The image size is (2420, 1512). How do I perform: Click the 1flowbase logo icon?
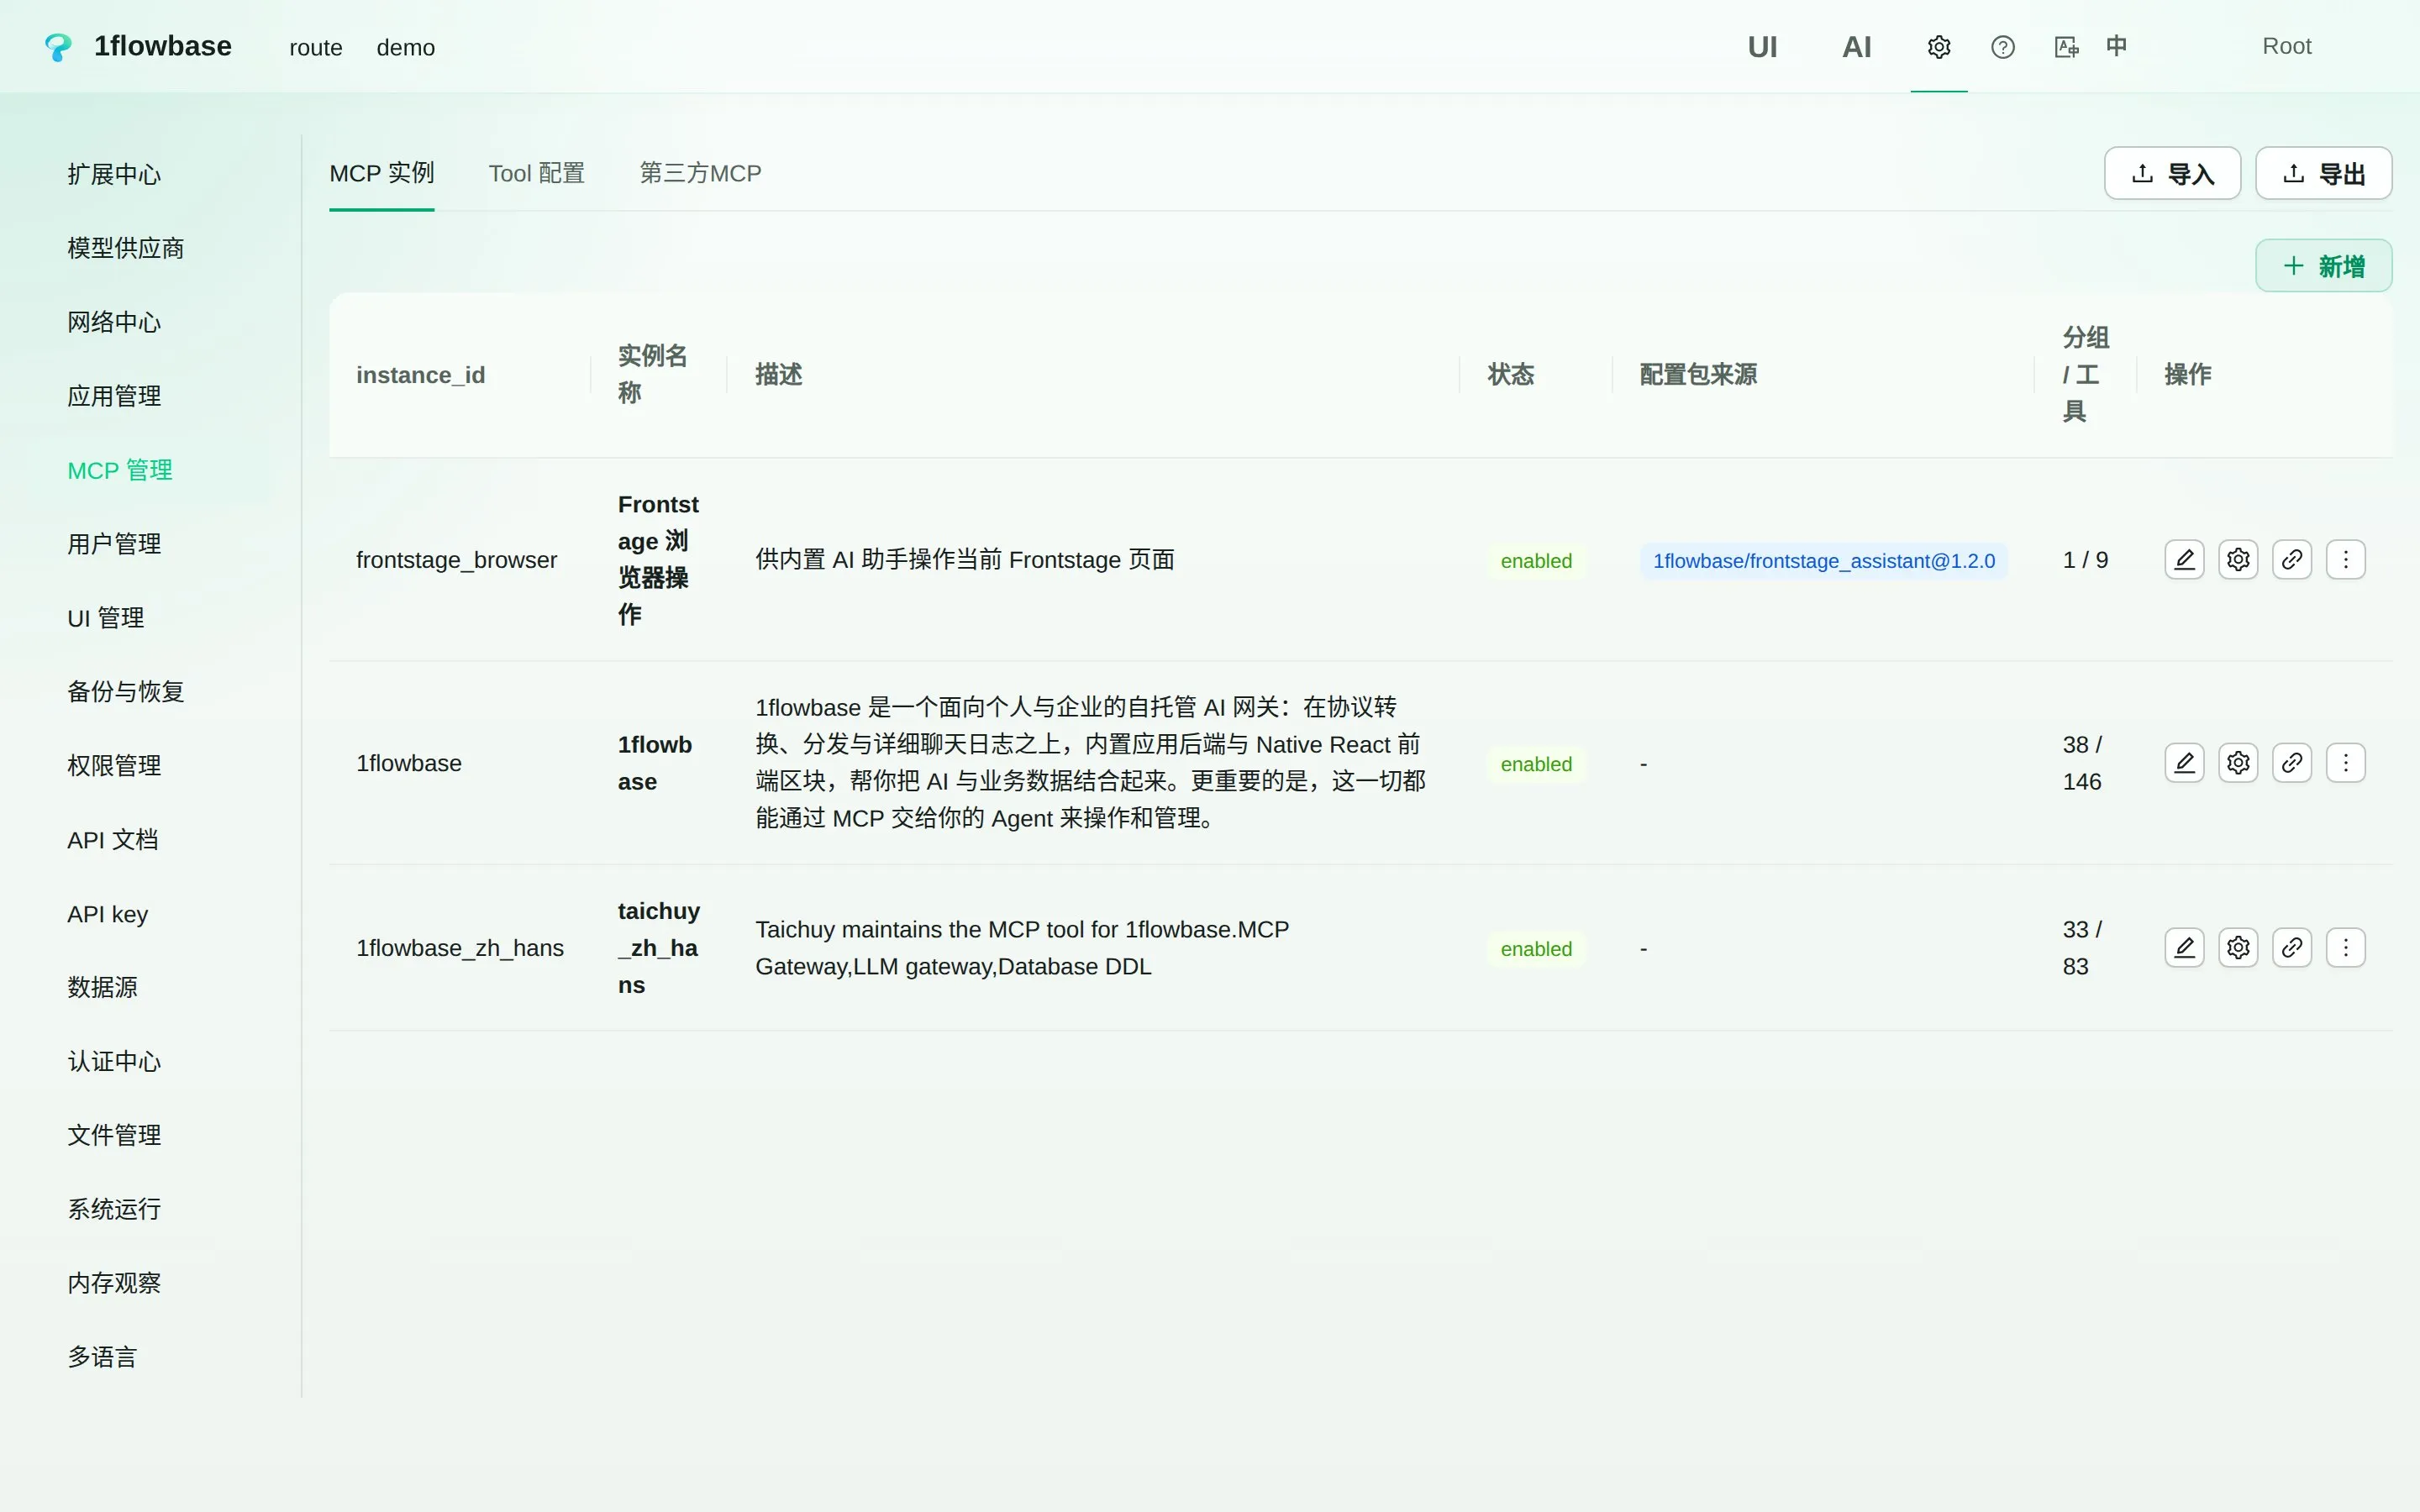click(x=58, y=47)
